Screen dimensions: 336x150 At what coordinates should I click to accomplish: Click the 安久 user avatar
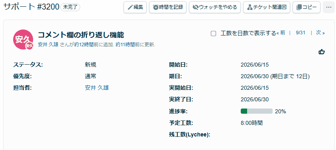(23, 39)
